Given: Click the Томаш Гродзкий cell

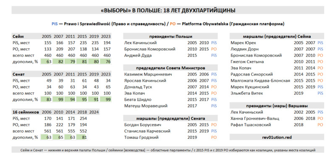Looking at the screenshot, I should [142, 137].
